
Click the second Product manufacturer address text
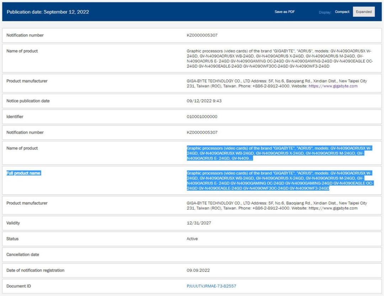point(277,205)
